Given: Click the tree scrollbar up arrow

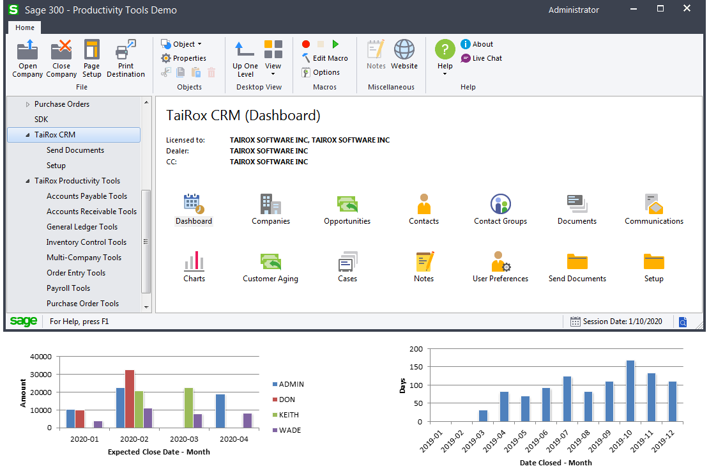Looking at the screenshot, I should 146,102.
